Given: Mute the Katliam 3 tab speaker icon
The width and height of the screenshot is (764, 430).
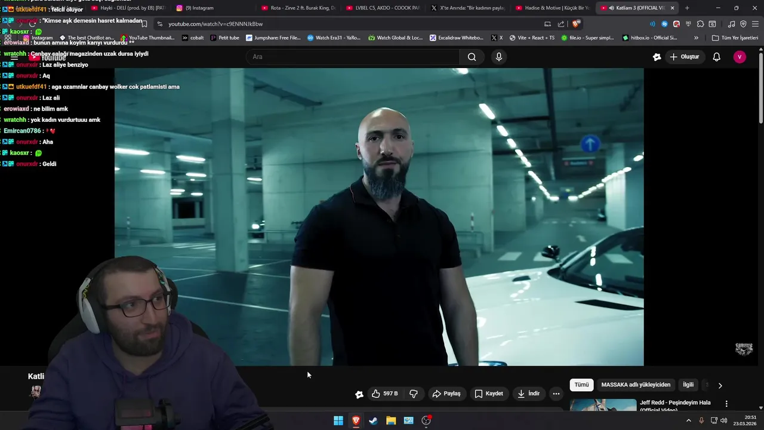Looking at the screenshot, I should coord(611,8).
